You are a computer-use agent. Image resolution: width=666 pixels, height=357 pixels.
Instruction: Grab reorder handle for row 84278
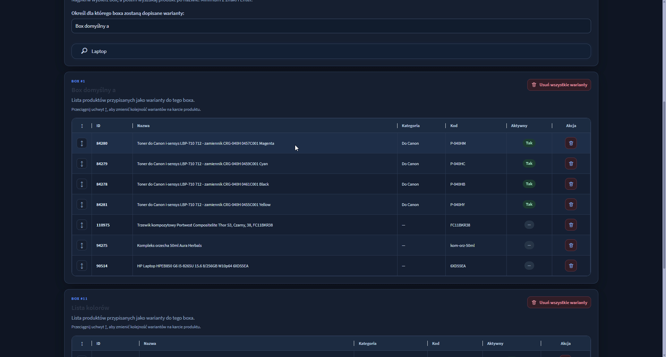tap(82, 184)
